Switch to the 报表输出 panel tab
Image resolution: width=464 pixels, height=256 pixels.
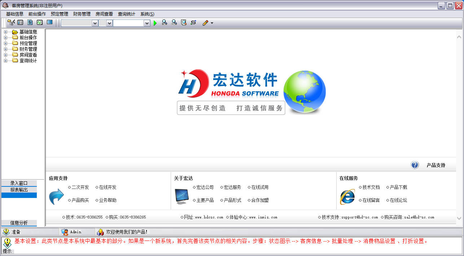point(19,190)
